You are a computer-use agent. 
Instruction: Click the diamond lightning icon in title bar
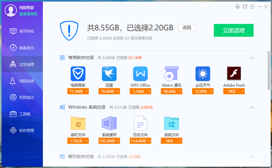coord(238,7)
